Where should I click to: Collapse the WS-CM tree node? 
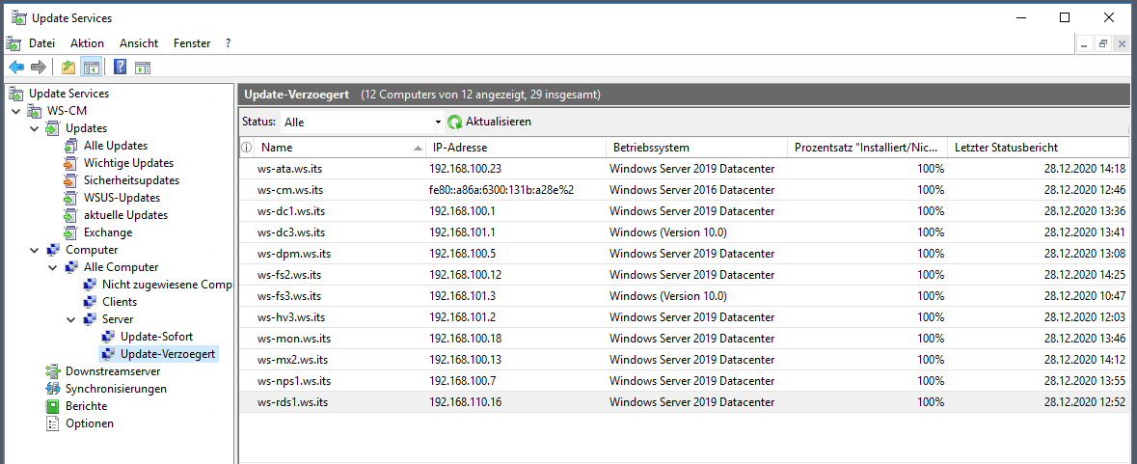16,111
